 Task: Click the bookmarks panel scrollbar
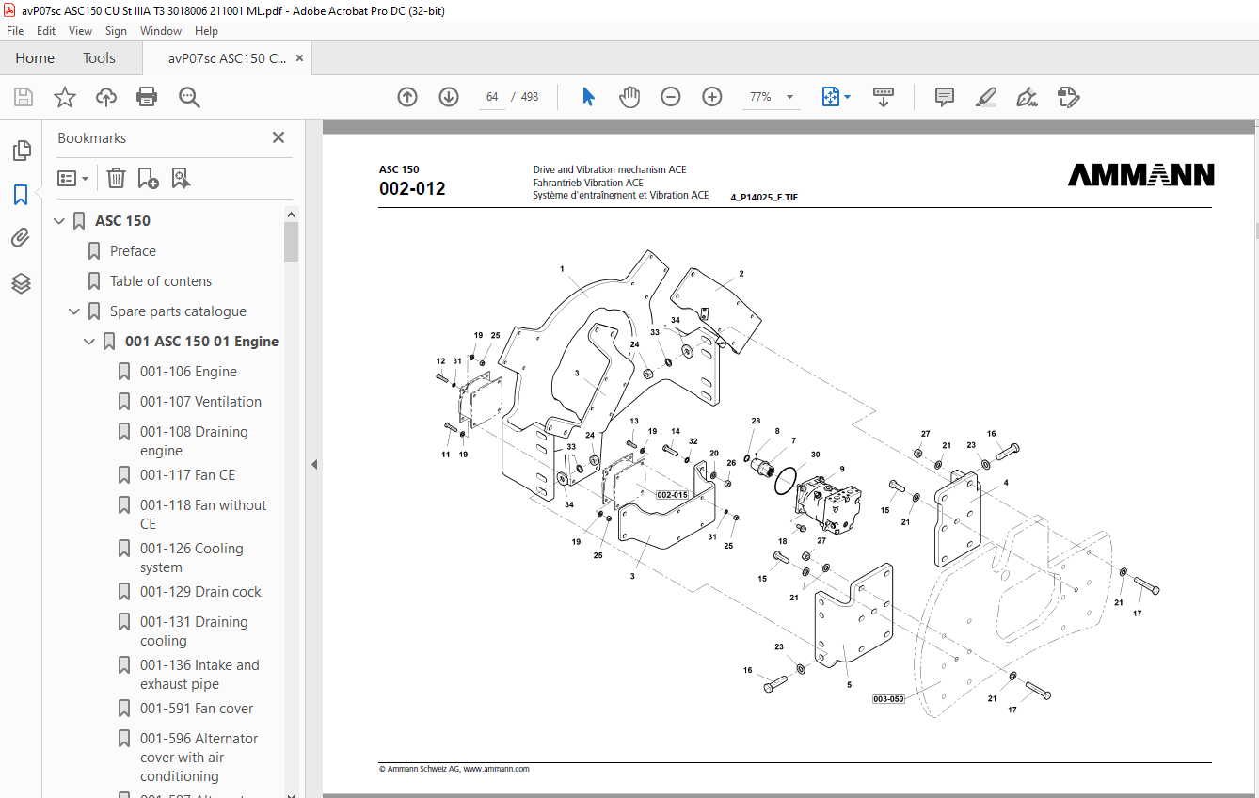pyautogui.click(x=292, y=242)
